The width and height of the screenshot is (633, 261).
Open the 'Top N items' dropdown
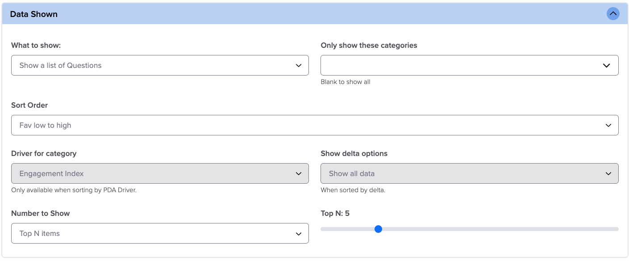coord(152,234)
